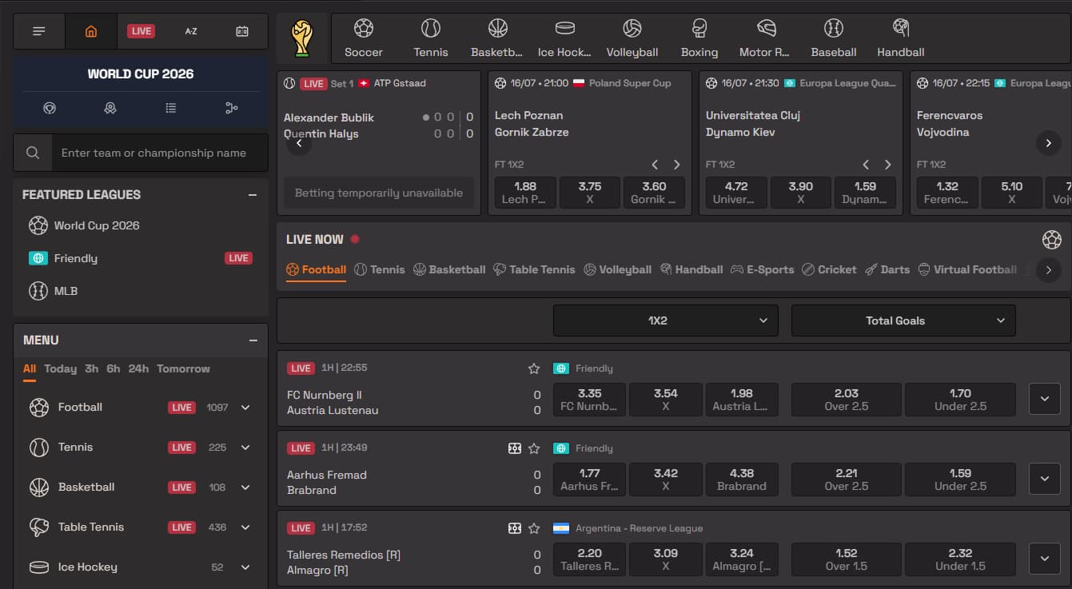Switch to the Tennis tab under Live Now
Viewport: 1072px width, 589px height.
click(x=380, y=269)
